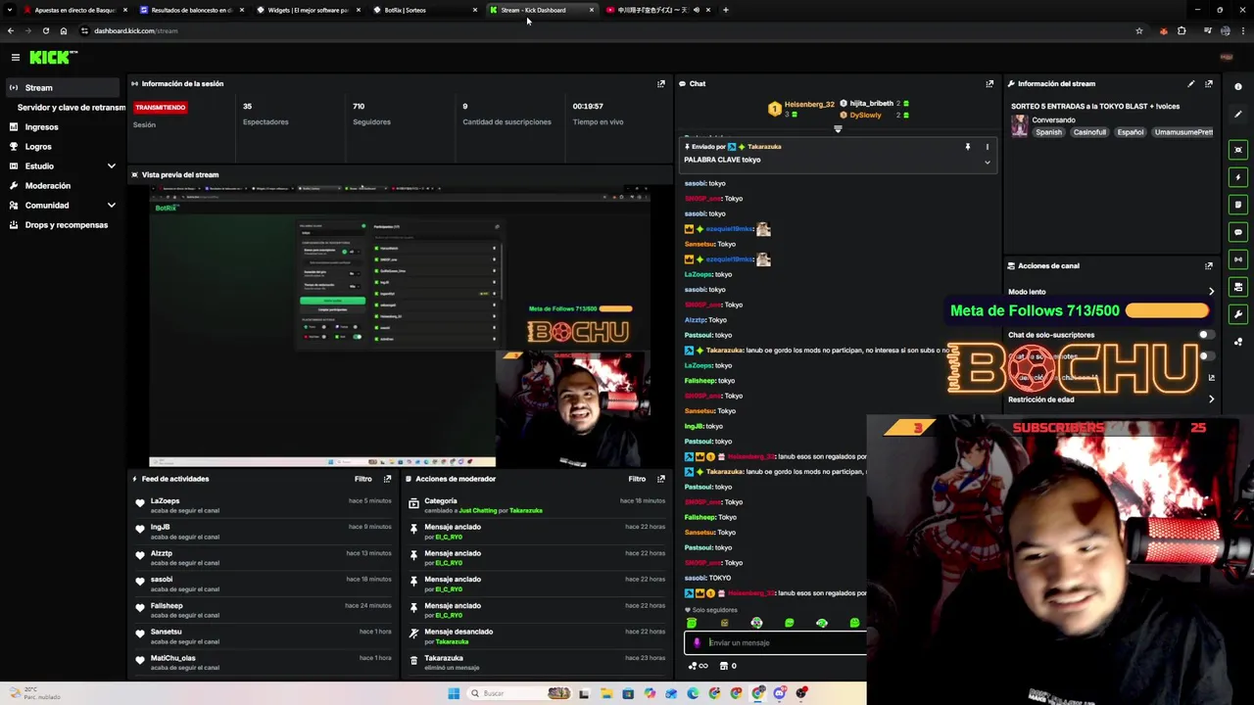Mute audio on the YouTube tab

697,10
